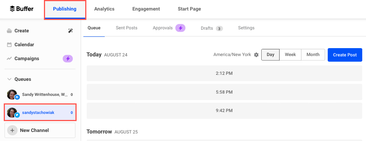Click the plus icon beside New Channel
366x141 pixels.
pos(12,130)
